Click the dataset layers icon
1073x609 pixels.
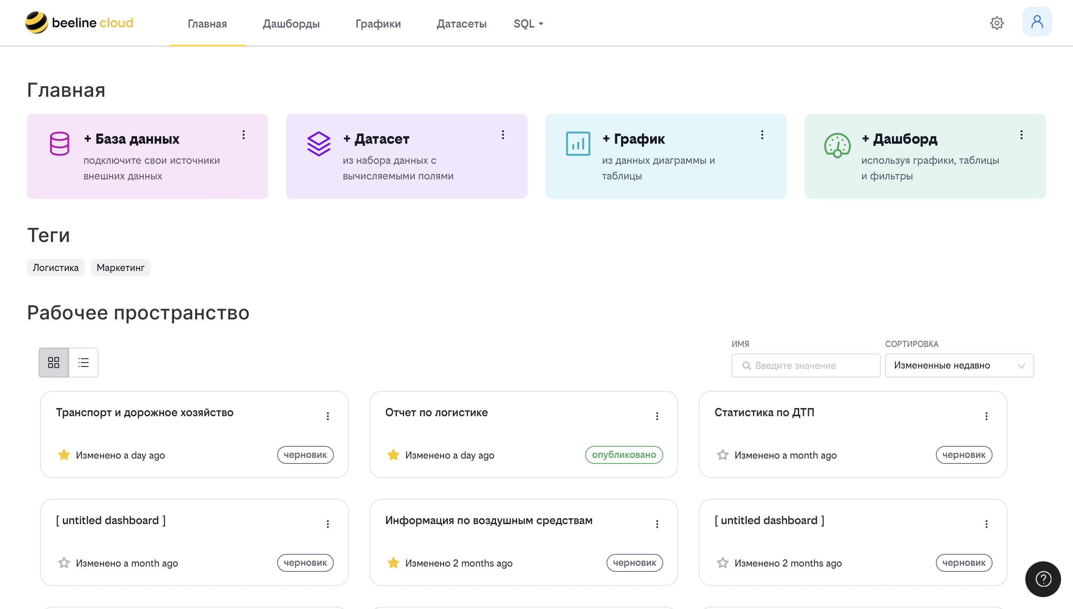point(319,143)
